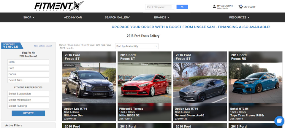Viewport: 285px width, 128px height.
Task: Open the live chat bubble
Action: point(279,121)
